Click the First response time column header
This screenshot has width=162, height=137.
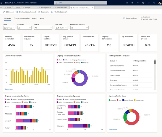139,61
